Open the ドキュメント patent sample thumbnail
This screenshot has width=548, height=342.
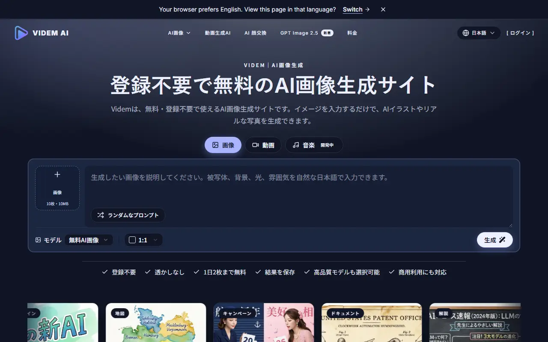coord(372,322)
